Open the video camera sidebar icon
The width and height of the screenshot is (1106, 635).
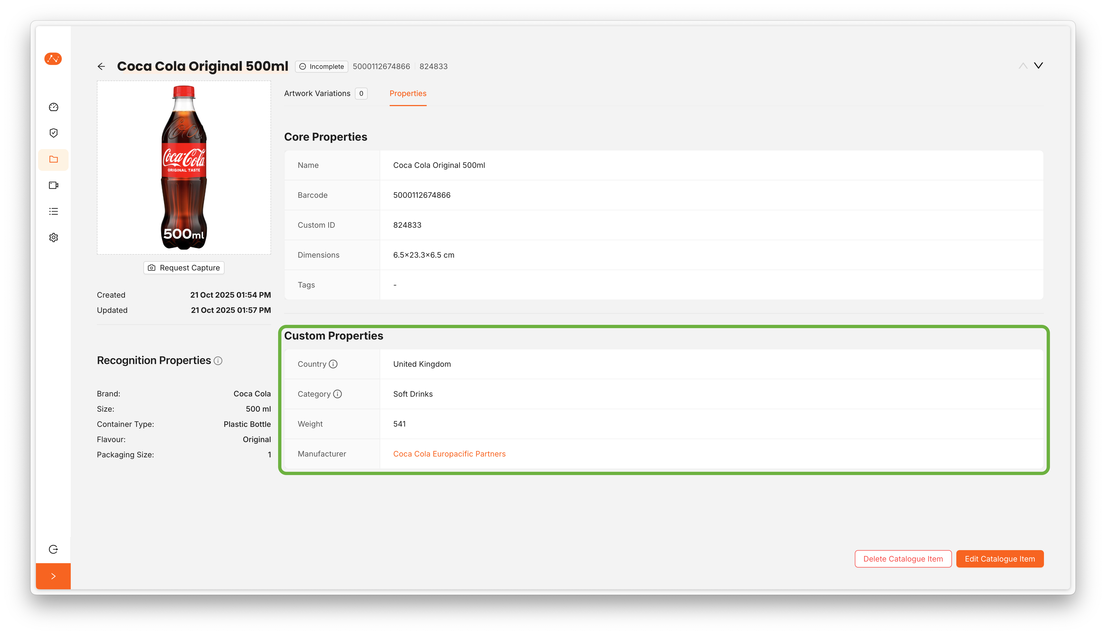tap(54, 185)
